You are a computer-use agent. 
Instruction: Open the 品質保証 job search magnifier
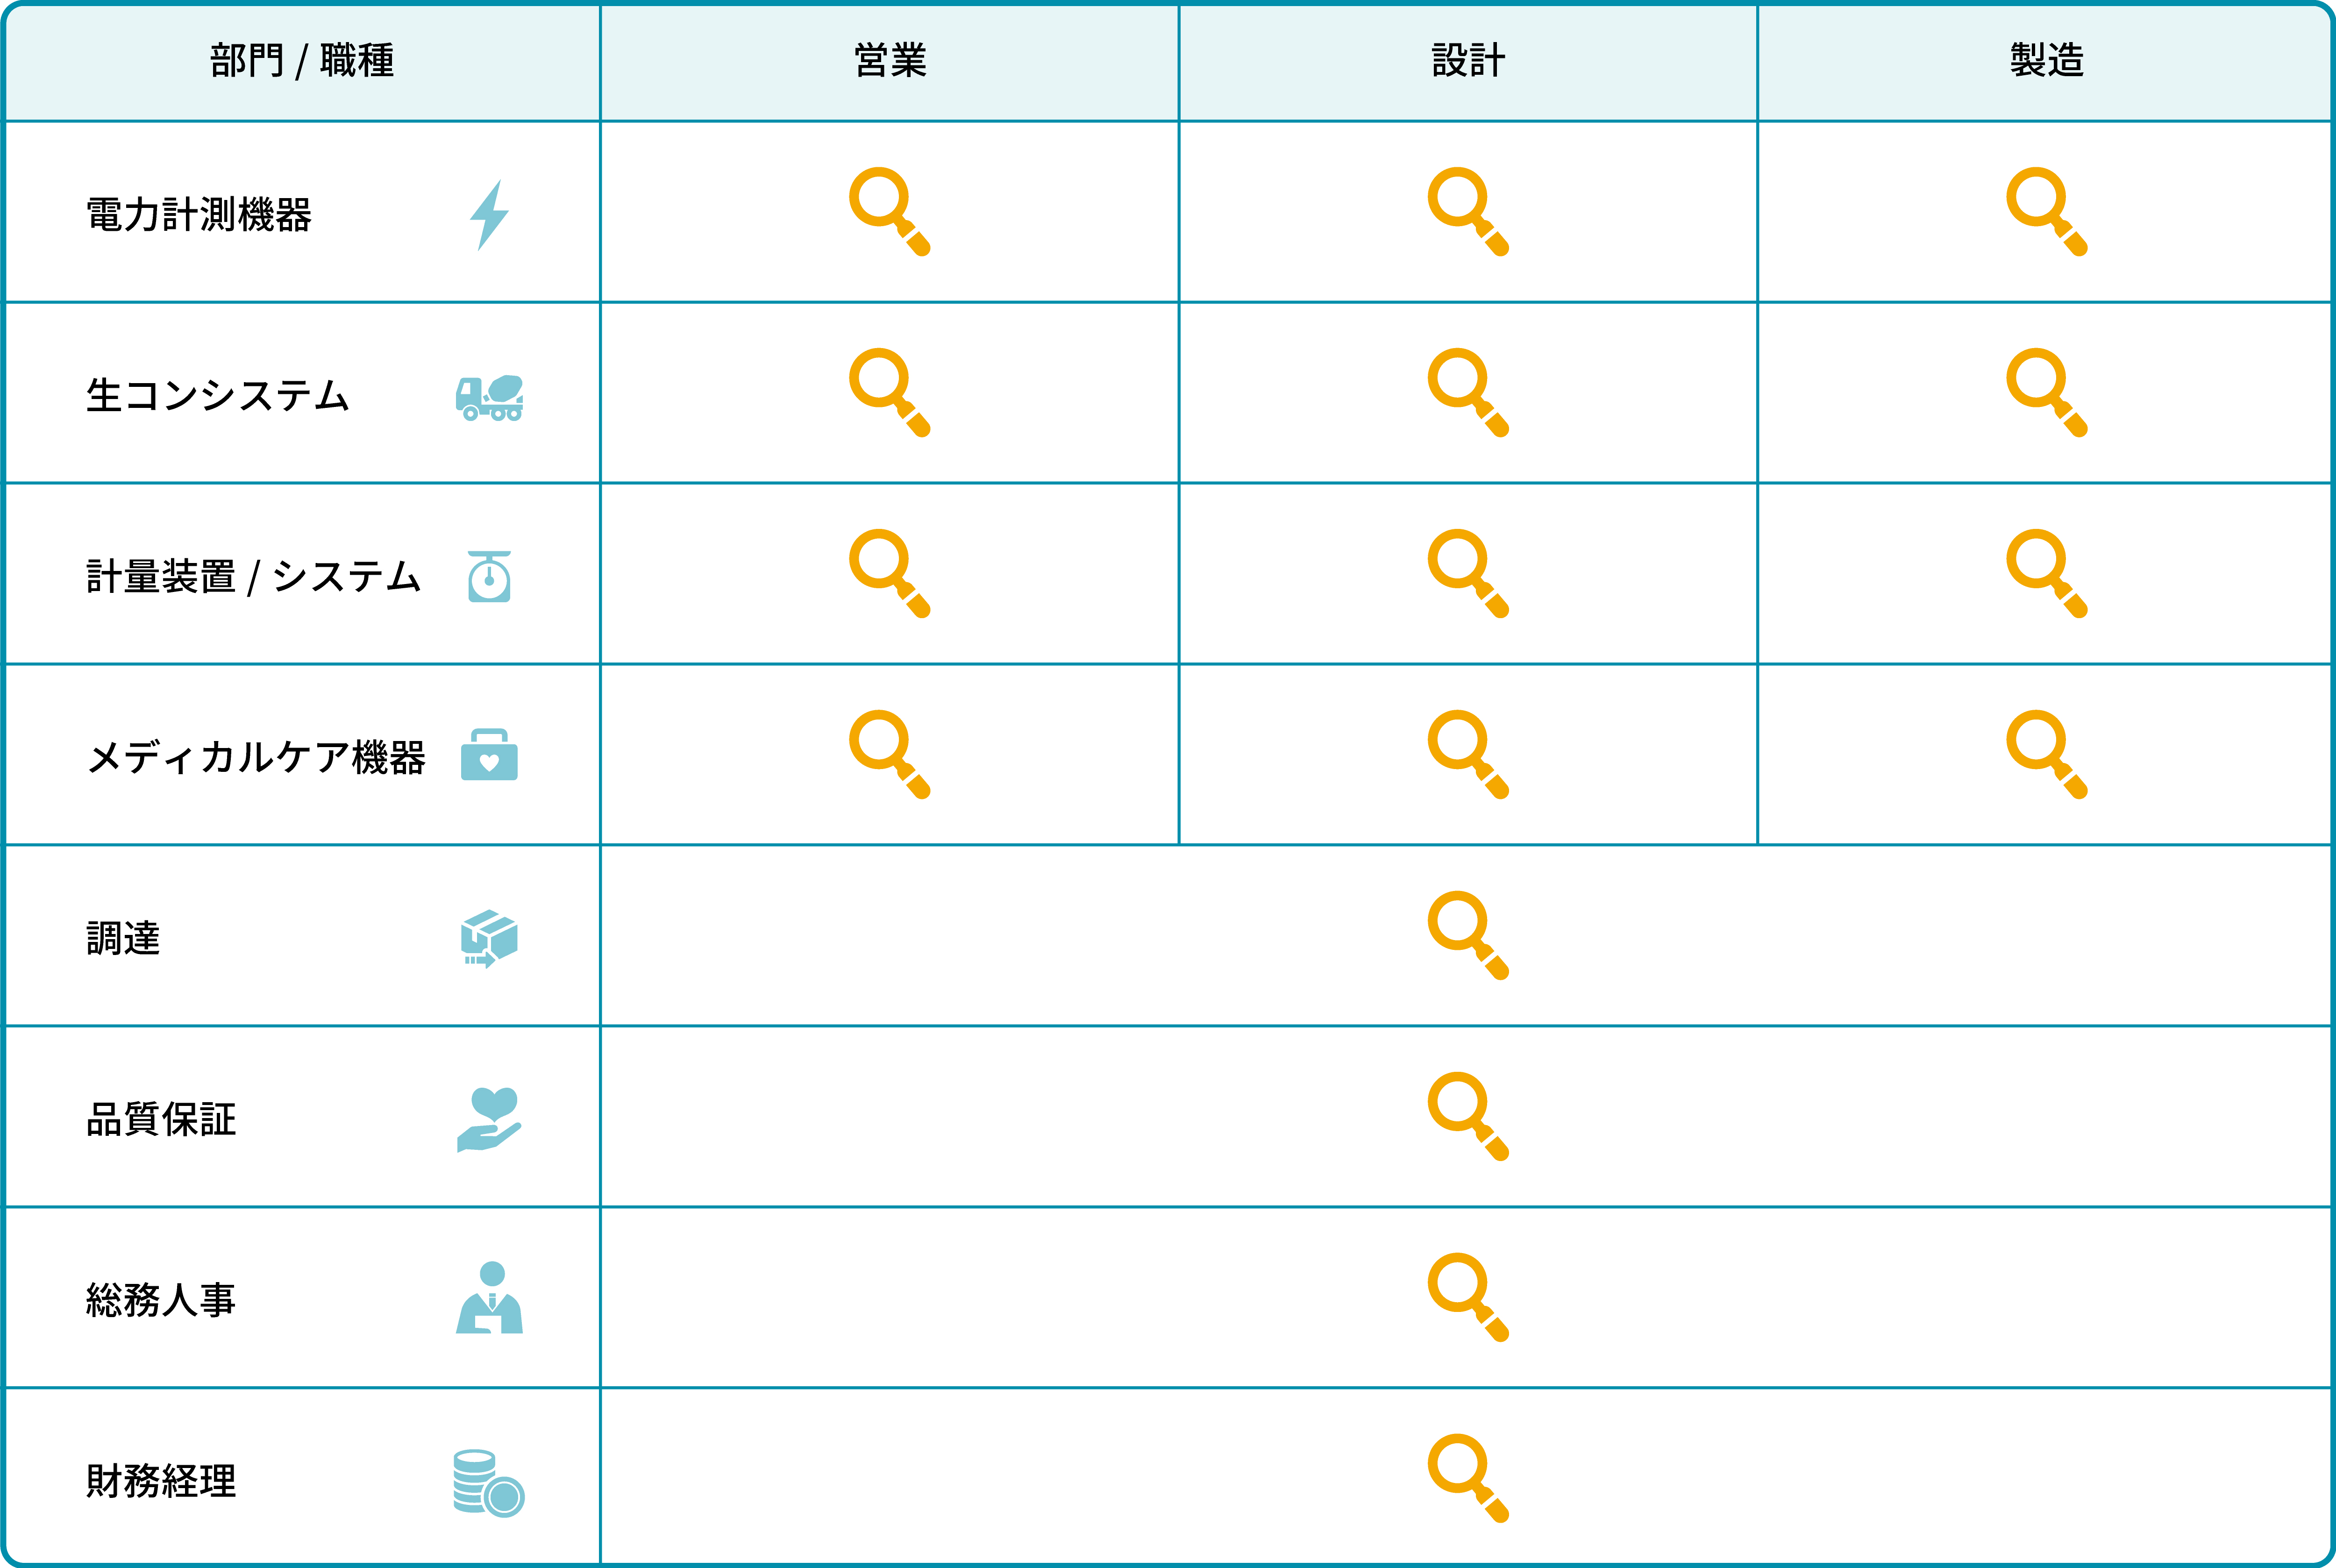tap(1468, 1117)
